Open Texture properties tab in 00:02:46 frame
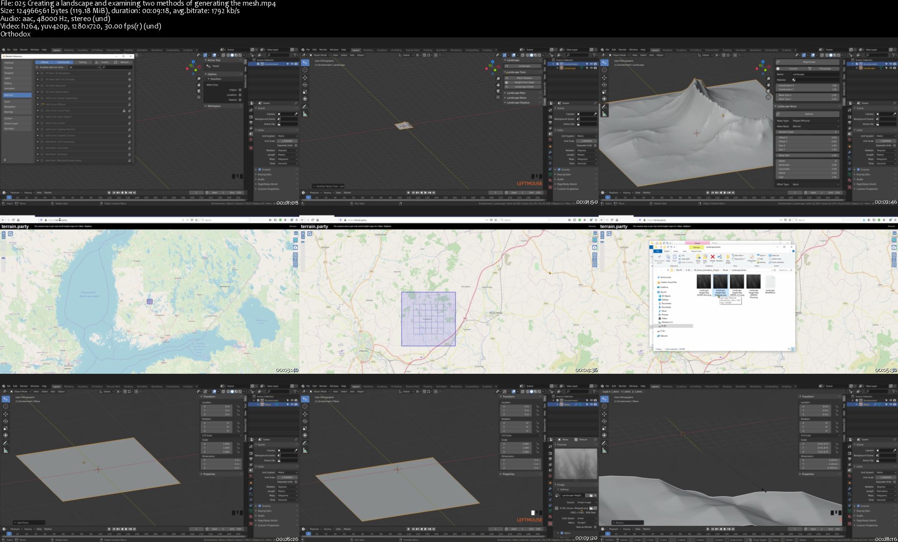 [x=849, y=187]
